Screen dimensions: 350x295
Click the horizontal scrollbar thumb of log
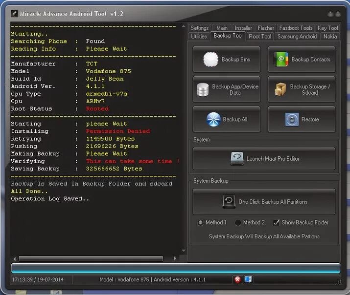pyautogui.click(x=91, y=258)
